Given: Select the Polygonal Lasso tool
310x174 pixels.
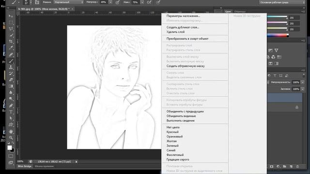Looking at the screenshot, I should point(11,29).
